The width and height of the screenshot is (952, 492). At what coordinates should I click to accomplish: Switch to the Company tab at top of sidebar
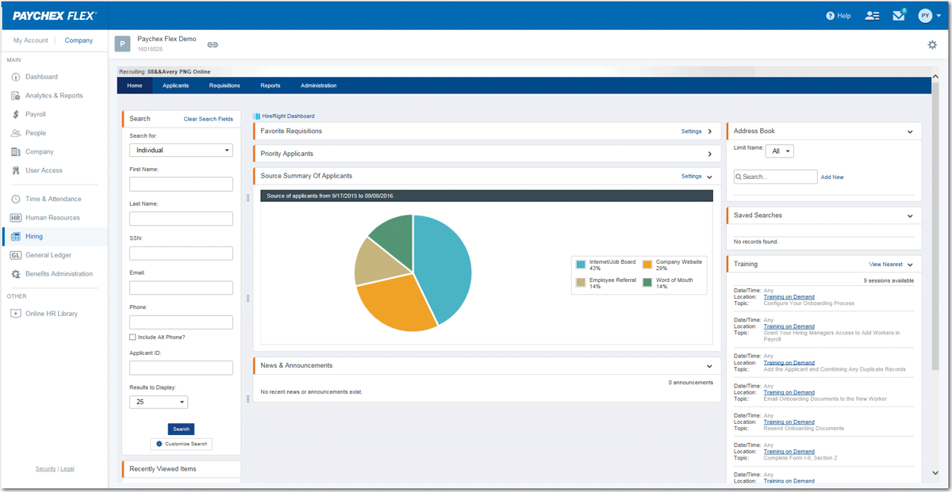(79, 40)
